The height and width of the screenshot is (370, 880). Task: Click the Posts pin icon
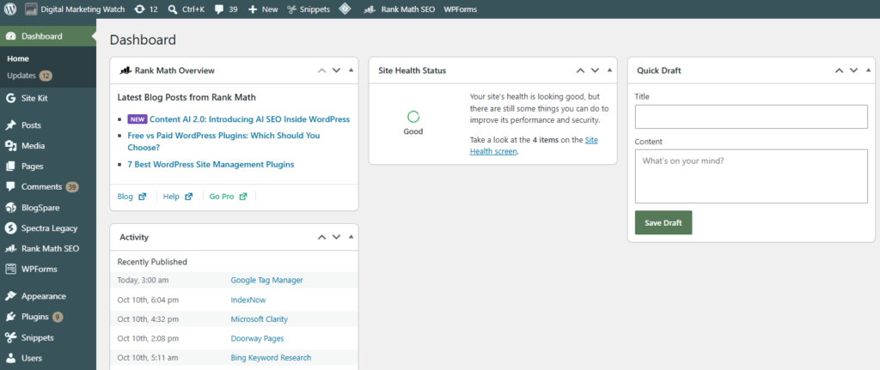coord(10,125)
